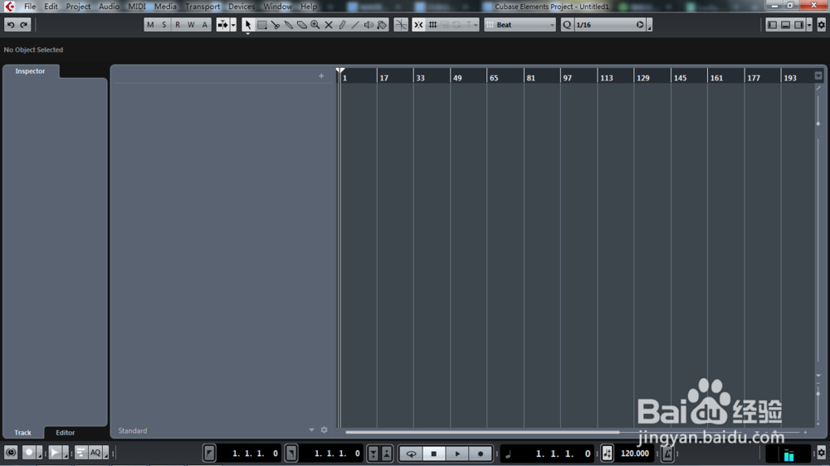830x466 pixels.
Task: Toggle Solo state S button
Action: coord(164,25)
